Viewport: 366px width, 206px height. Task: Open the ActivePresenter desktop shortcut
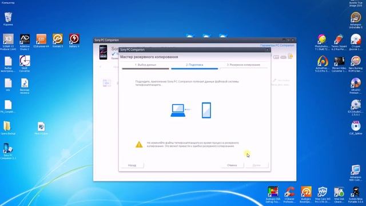point(323,64)
